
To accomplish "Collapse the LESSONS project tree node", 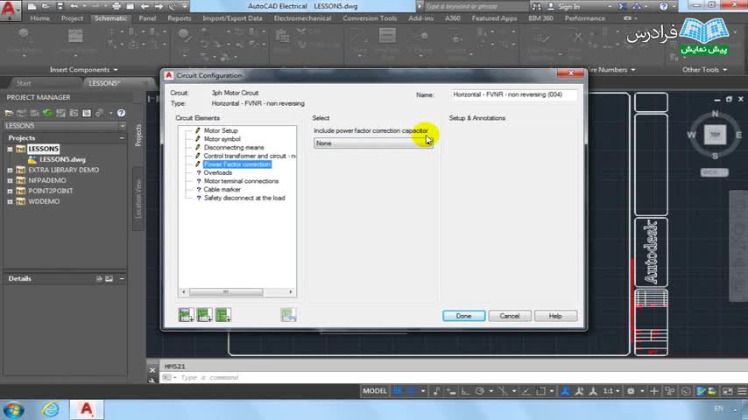I will [x=10, y=150].
